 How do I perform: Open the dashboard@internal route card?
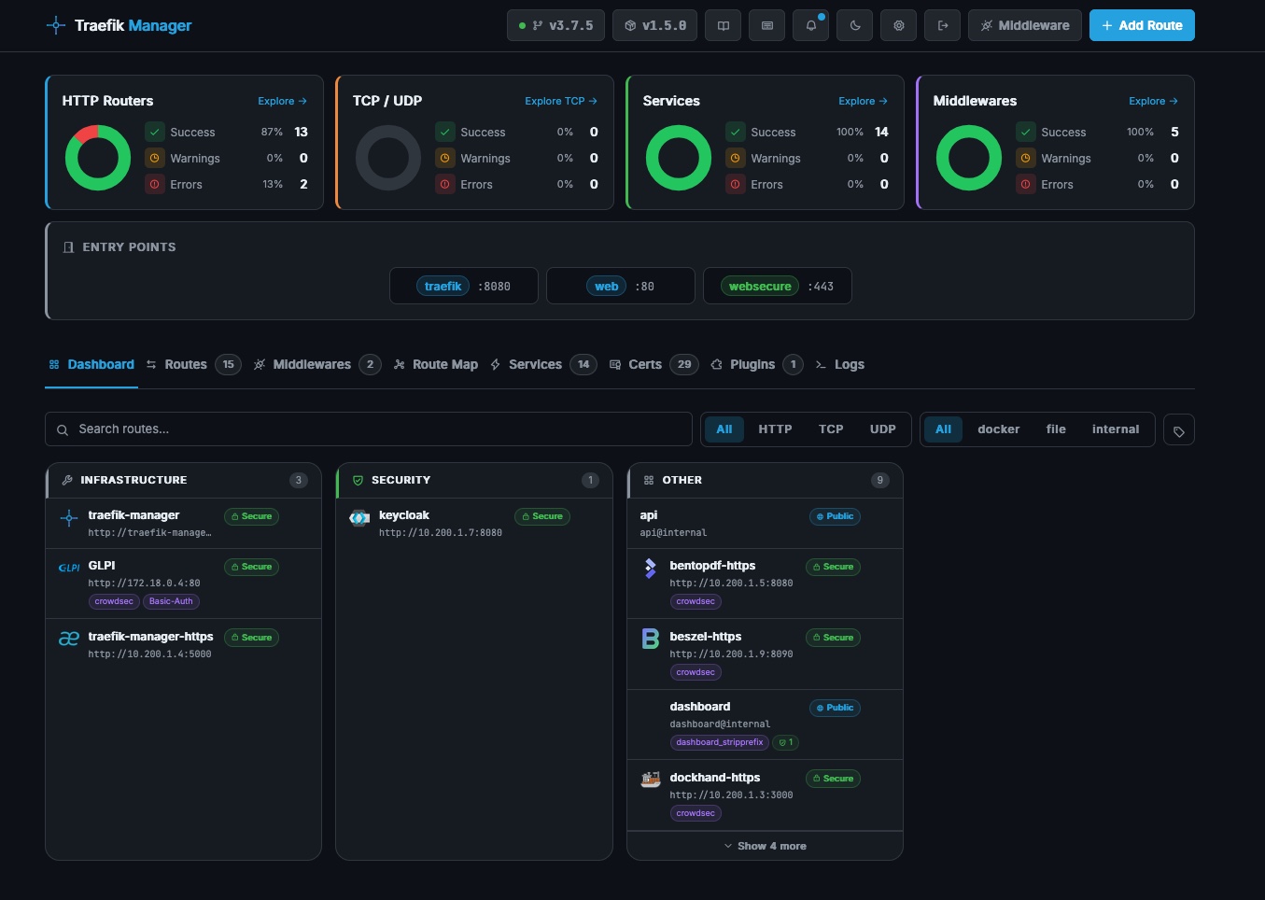click(x=765, y=724)
